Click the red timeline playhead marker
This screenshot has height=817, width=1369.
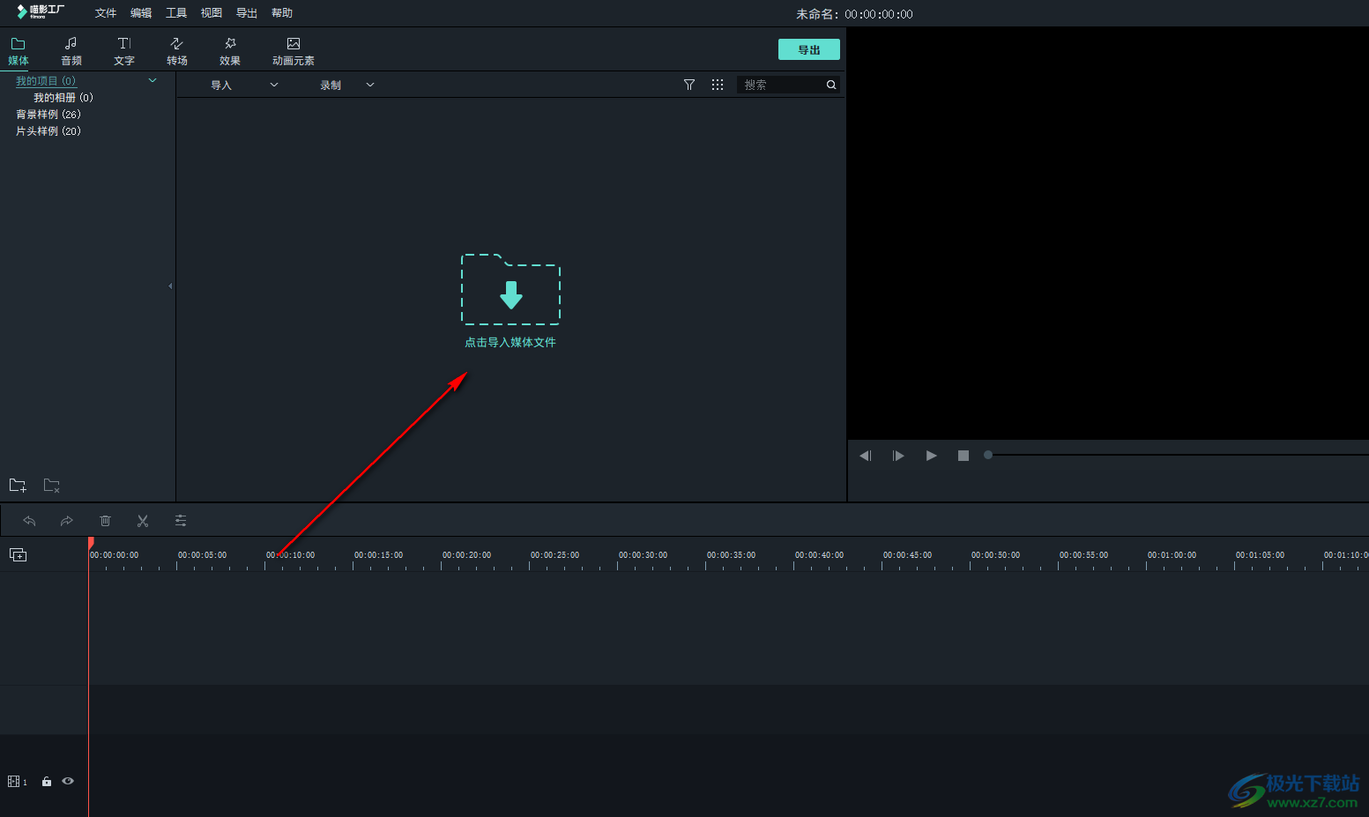pos(90,543)
